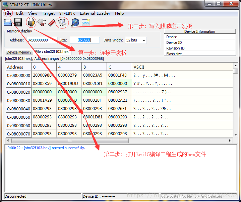Click address row 0x08000070

[x=18, y=134]
